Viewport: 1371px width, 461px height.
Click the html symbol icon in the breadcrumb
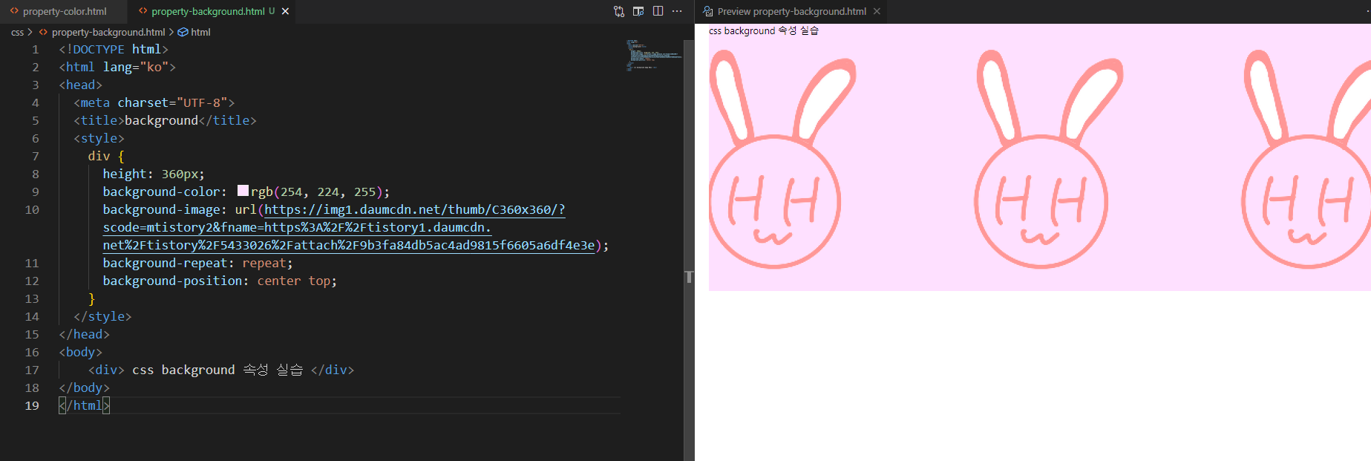(x=183, y=32)
